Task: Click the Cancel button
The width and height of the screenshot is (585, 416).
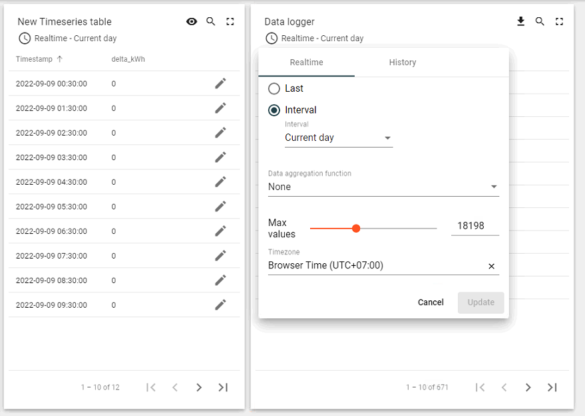Action: click(x=431, y=302)
